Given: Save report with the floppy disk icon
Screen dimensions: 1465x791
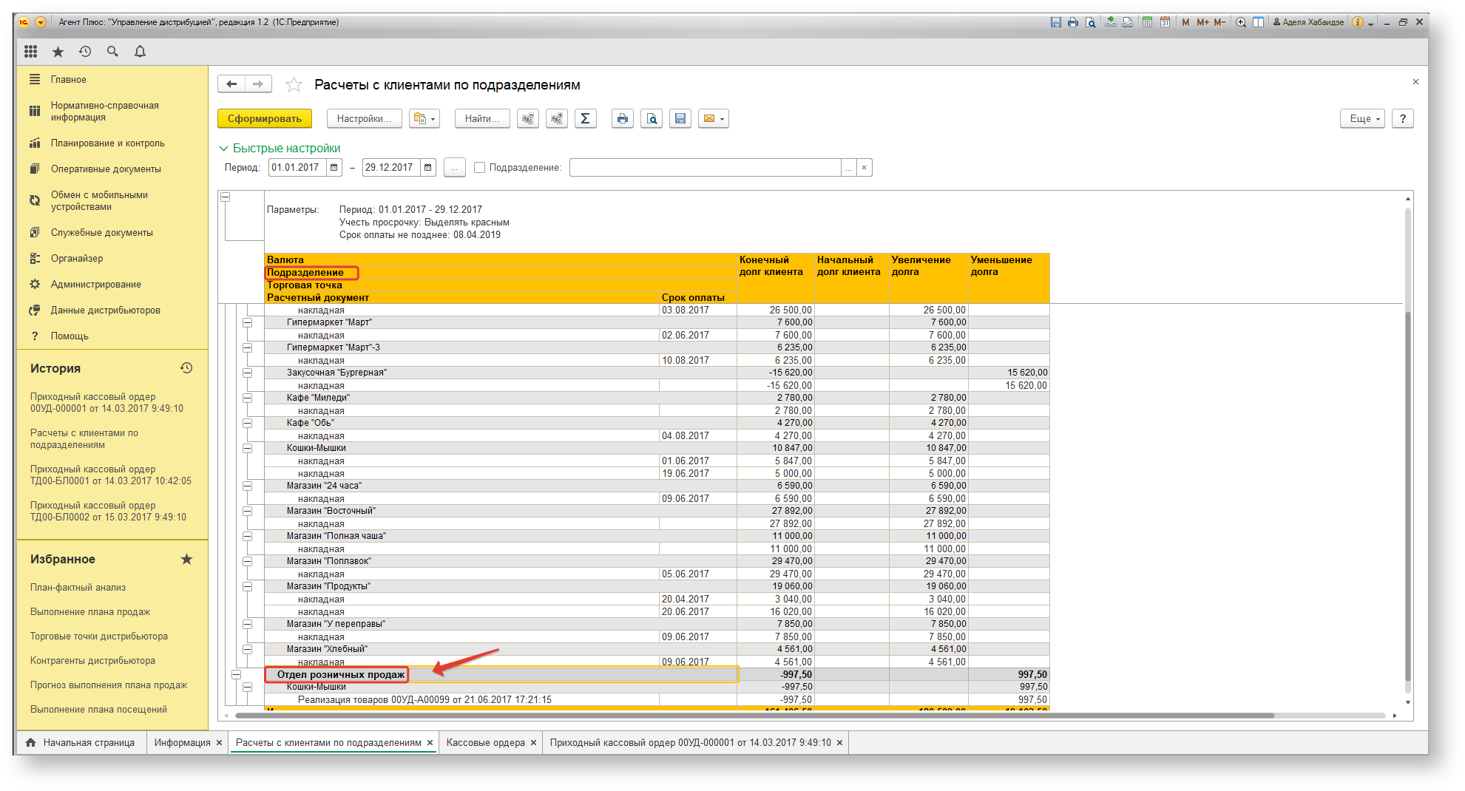Looking at the screenshot, I should coord(680,118).
